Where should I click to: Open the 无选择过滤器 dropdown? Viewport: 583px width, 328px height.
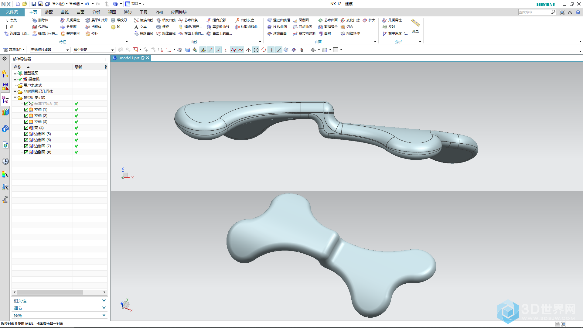click(x=50, y=50)
